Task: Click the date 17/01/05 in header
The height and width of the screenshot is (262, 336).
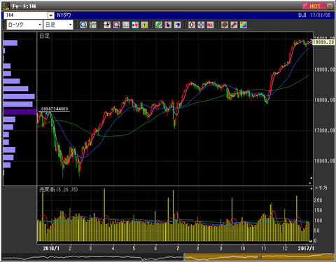Action: click(321, 15)
